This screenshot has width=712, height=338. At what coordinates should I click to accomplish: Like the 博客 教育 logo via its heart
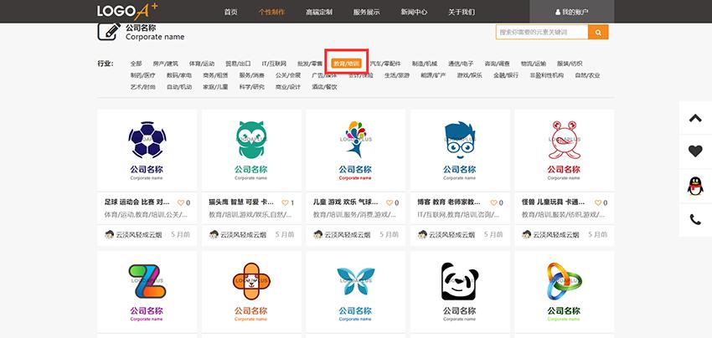click(x=493, y=202)
